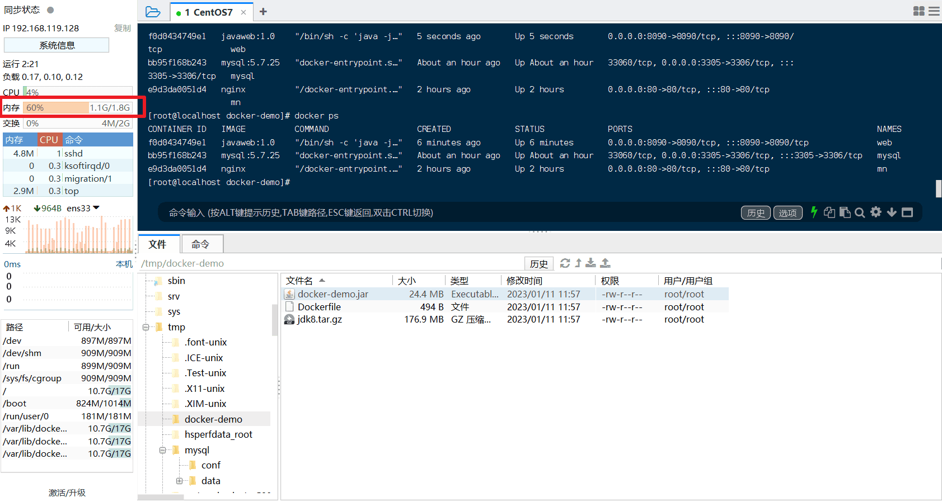Screen dimensions: 942x502
Task: Select the CPU tab in process panel
Action: pyautogui.click(x=49, y=140)
